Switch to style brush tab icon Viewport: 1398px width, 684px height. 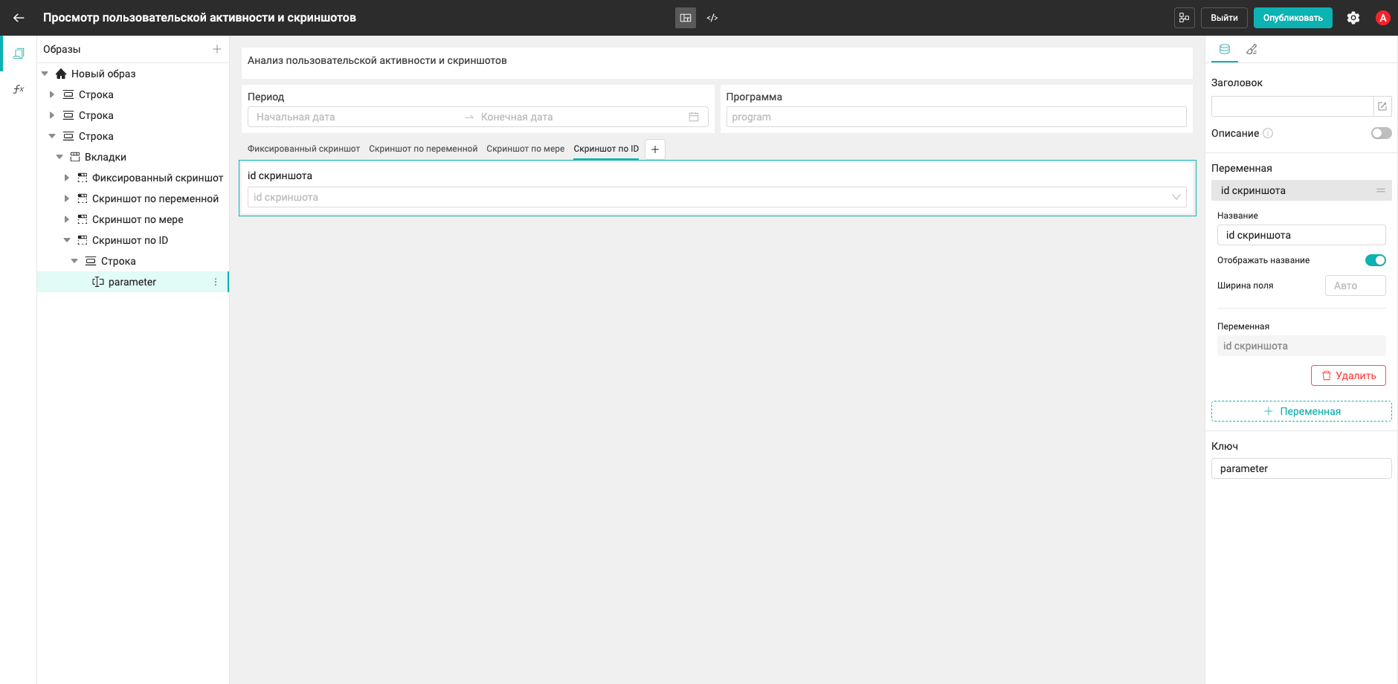coord(1252,49)
